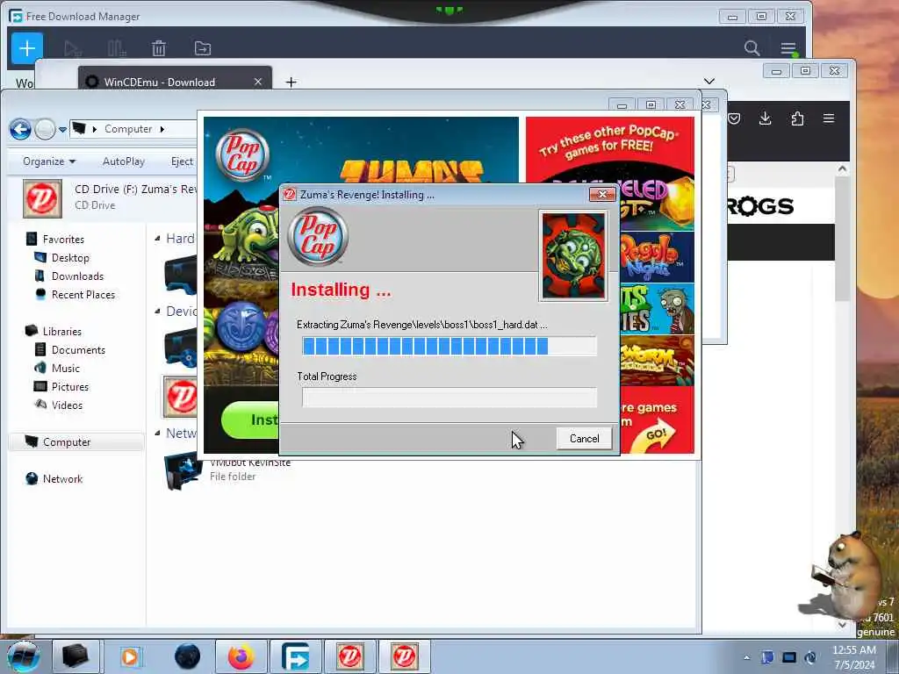
Task: Show hidden system tray icons
Action: coord(746,657)
